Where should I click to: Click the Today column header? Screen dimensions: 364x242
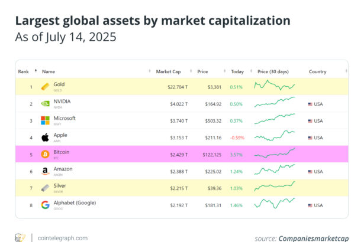[236, 71]
